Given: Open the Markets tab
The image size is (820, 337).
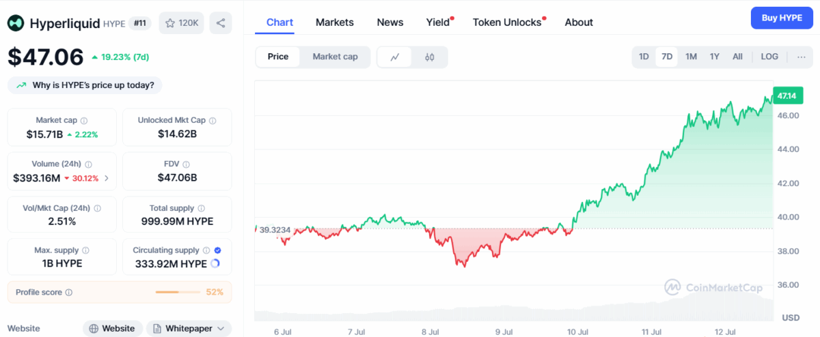Looking at the screenshot, I should (x=335, y=23).
